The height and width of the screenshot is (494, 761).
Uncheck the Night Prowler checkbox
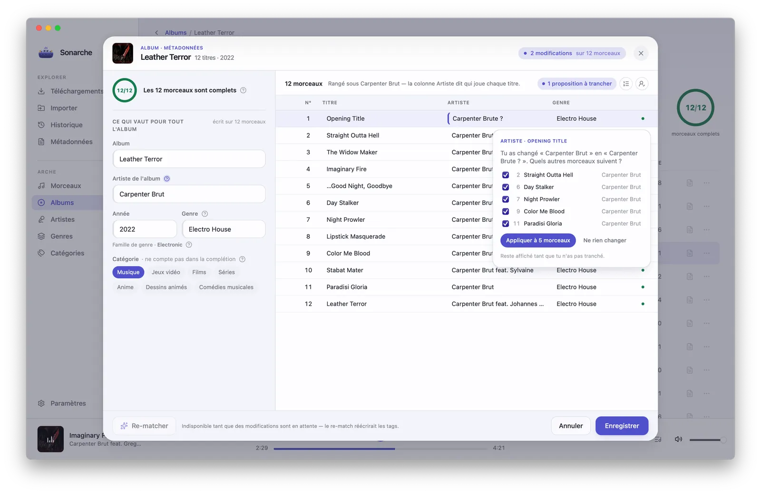[x=506, y=199]
